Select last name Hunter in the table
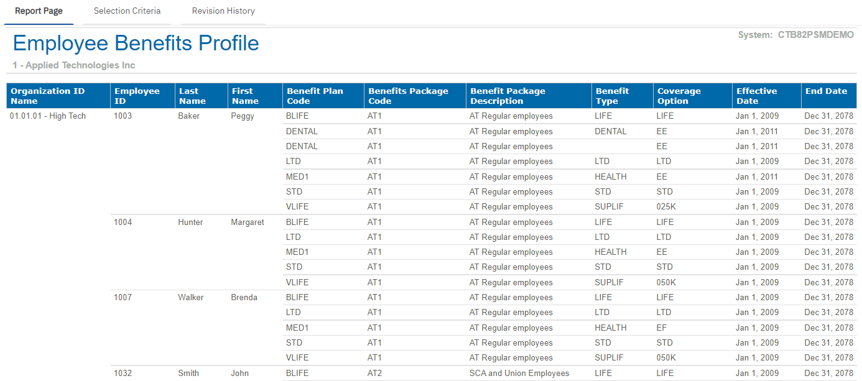The height and width of the screenshot is (381, 862). (x=190, y=223)
